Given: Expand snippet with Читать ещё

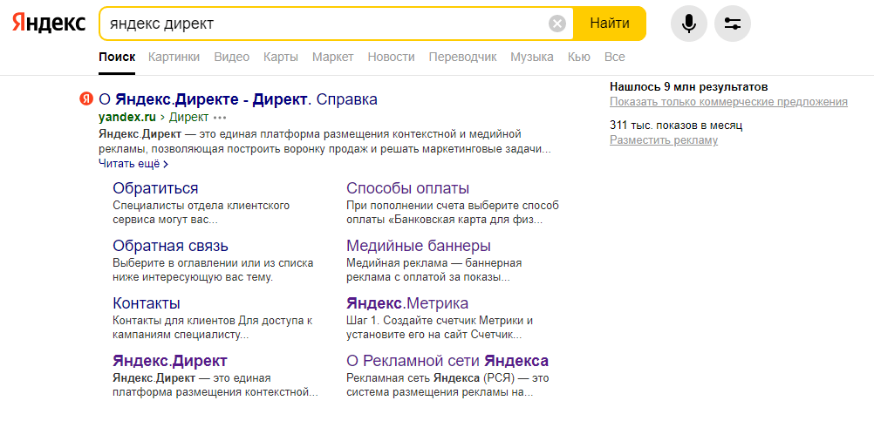Looking at the screenshot, I should click(133, 164).
